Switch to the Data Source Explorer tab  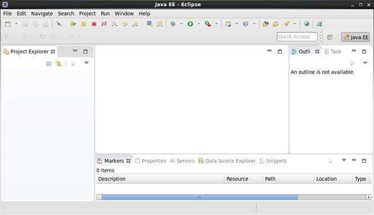tap(227, 161)
